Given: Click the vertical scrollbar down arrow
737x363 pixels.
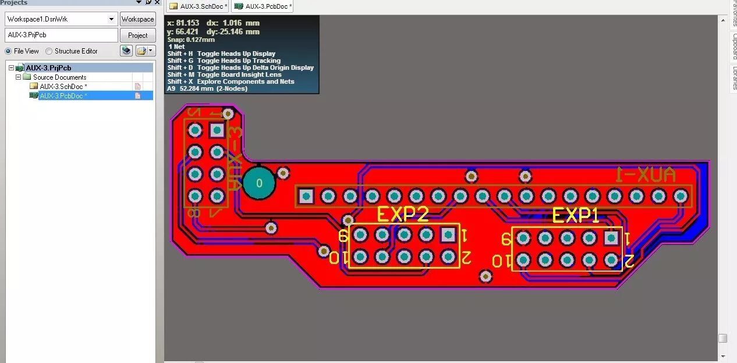Looking at the screenshot, I should pos(722,355).
